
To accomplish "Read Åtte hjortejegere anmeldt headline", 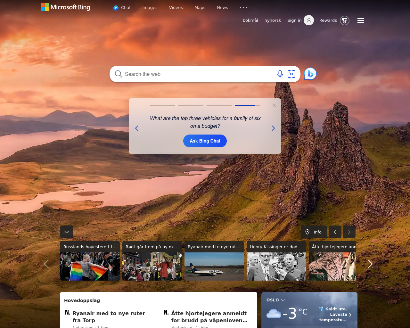I will [209, 317].
